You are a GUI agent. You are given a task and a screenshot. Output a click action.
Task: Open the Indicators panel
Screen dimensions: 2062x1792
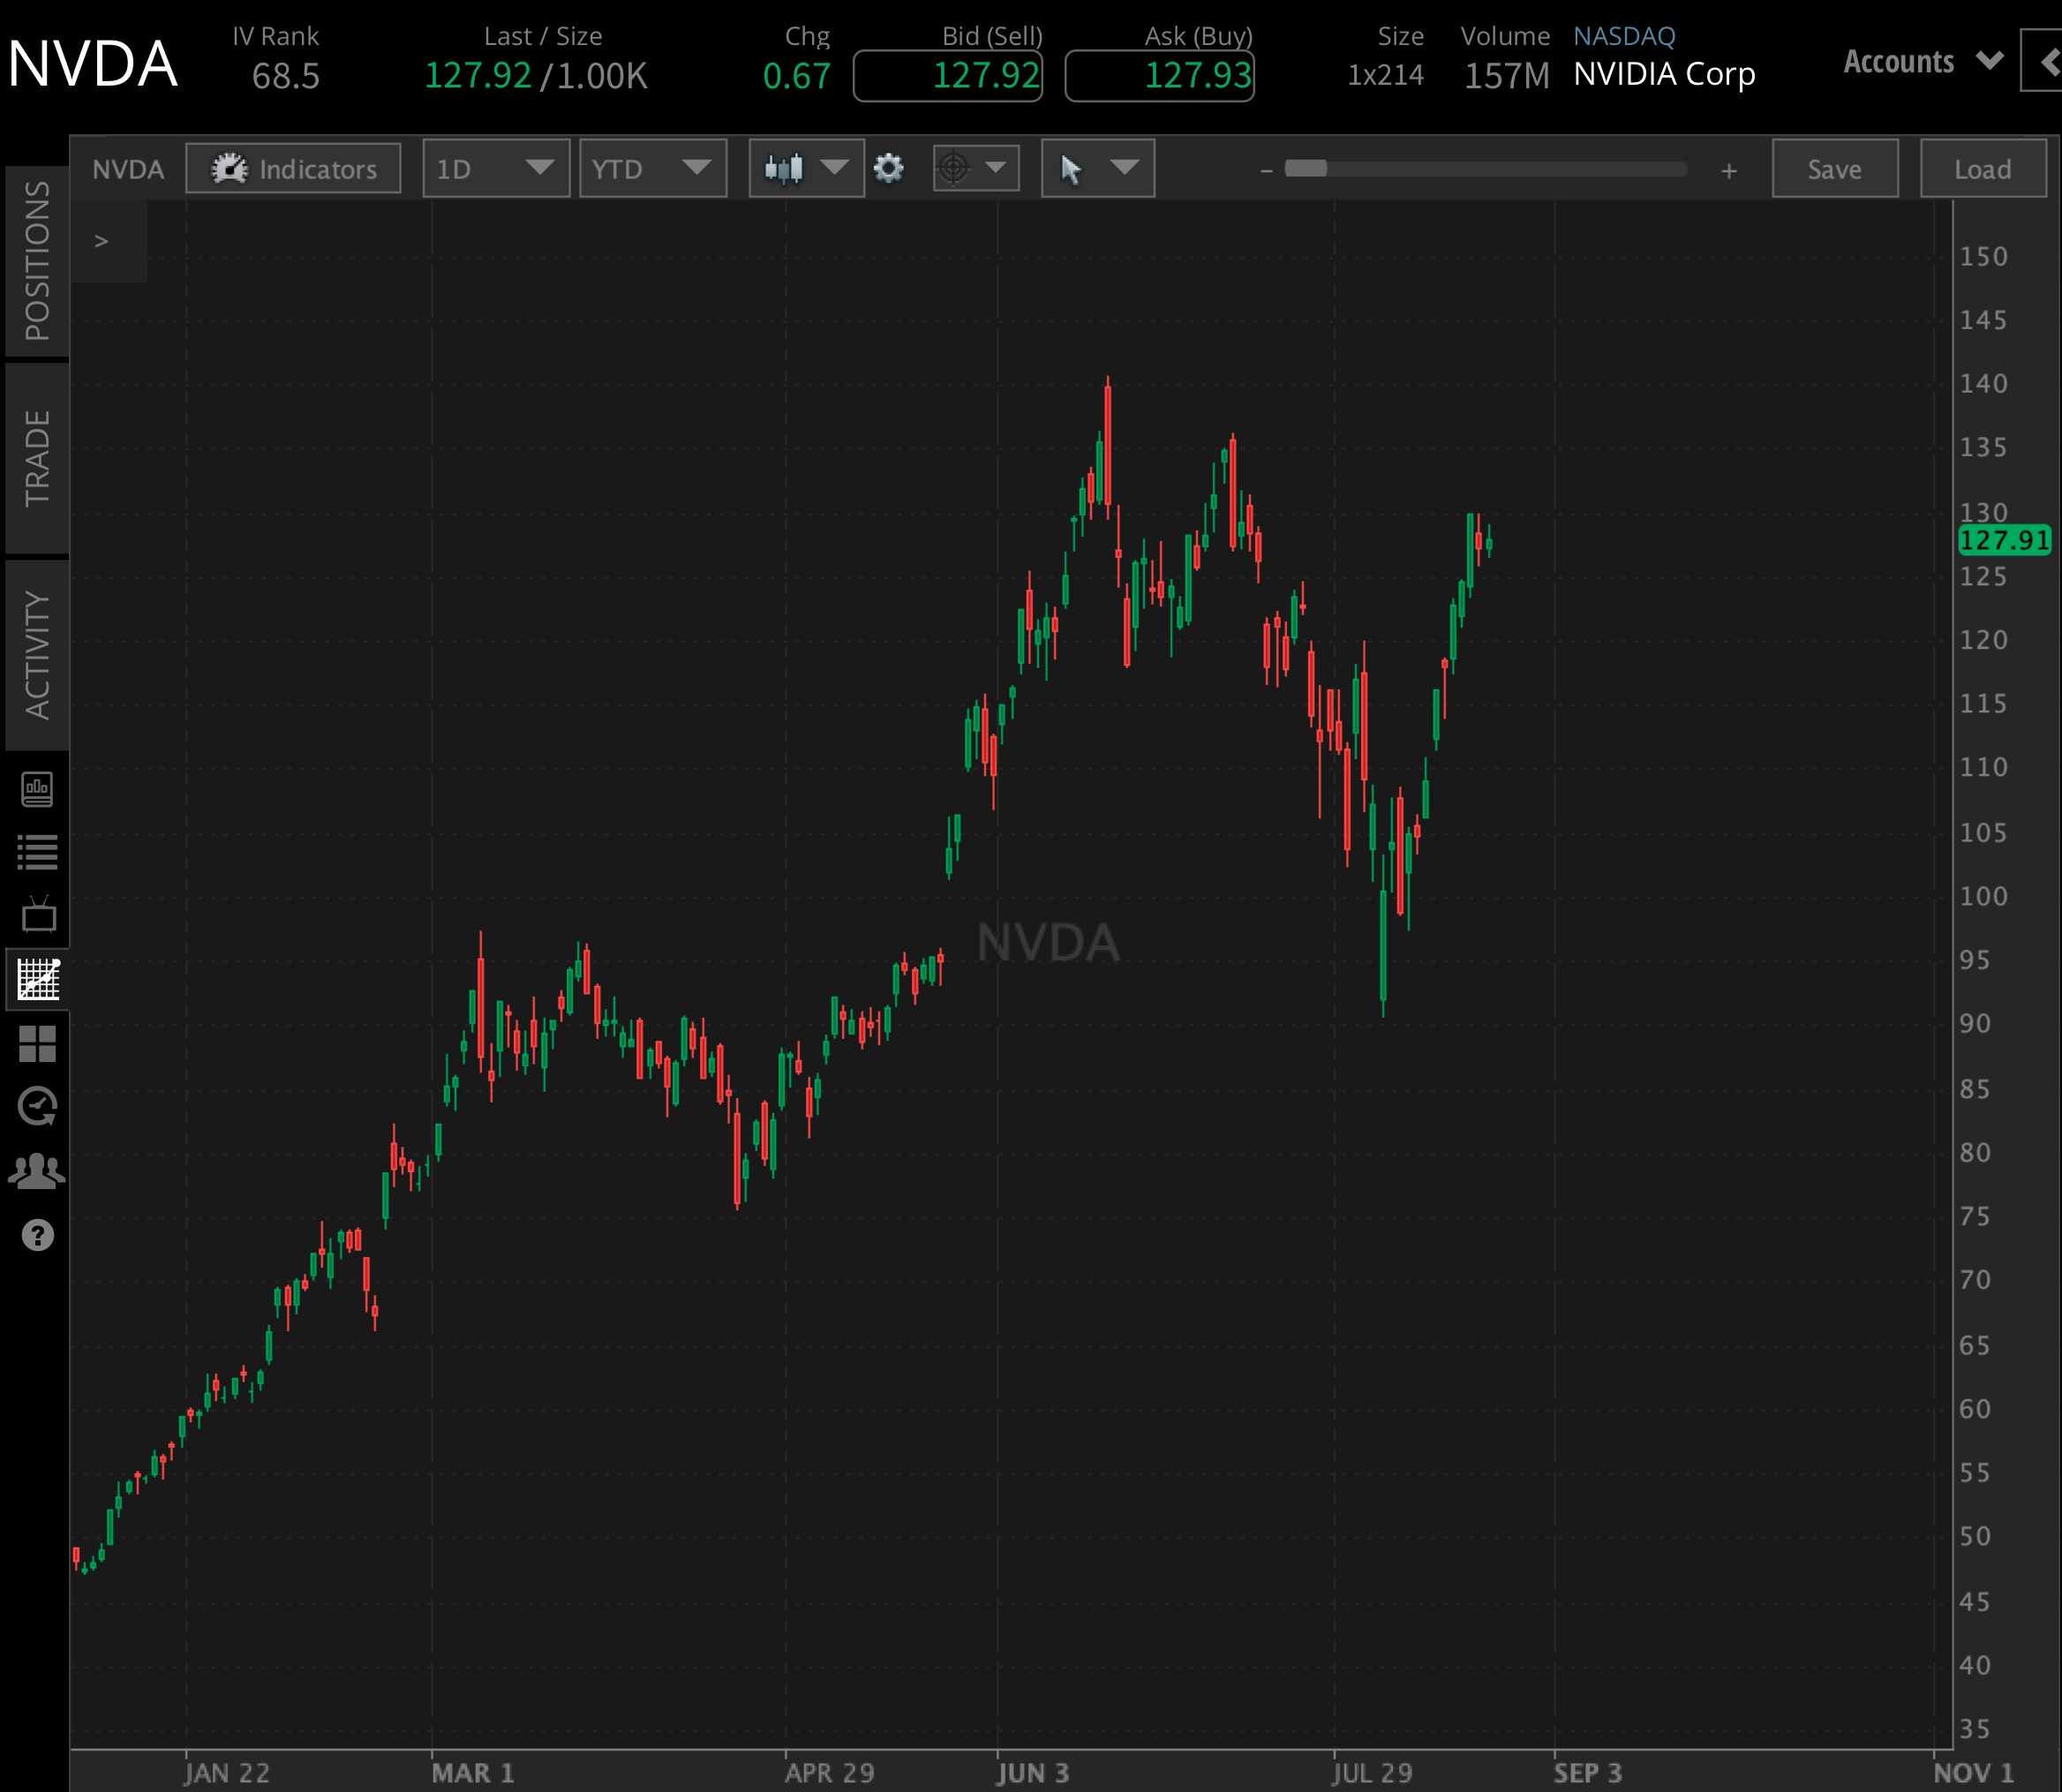292,168
